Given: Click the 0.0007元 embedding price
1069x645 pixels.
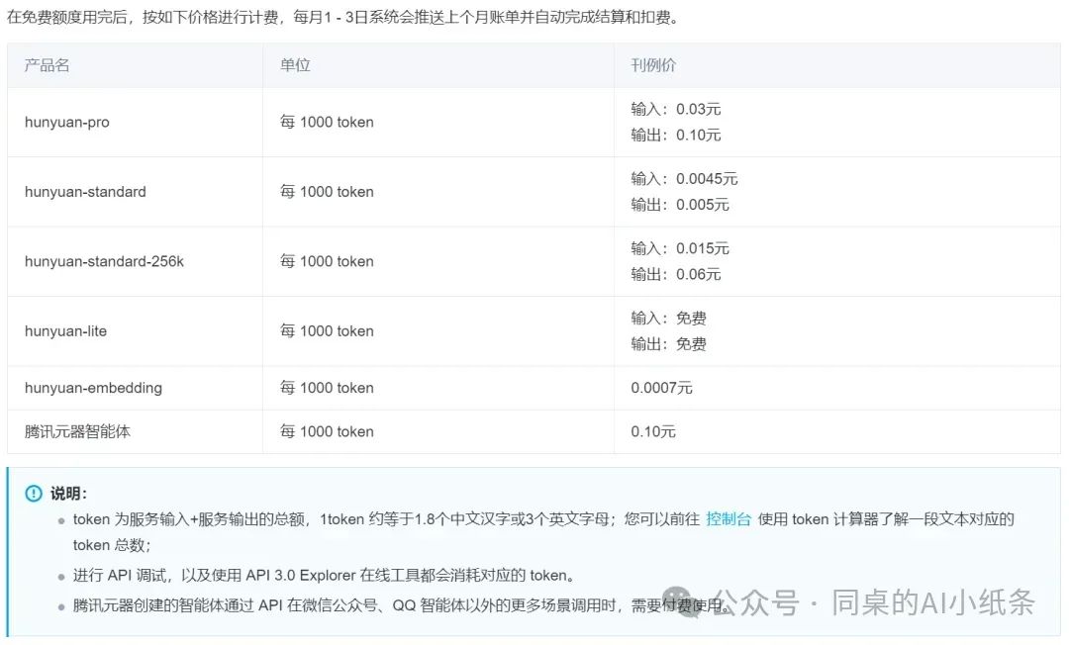Looking at the screenshot, I should coord(661,388).
